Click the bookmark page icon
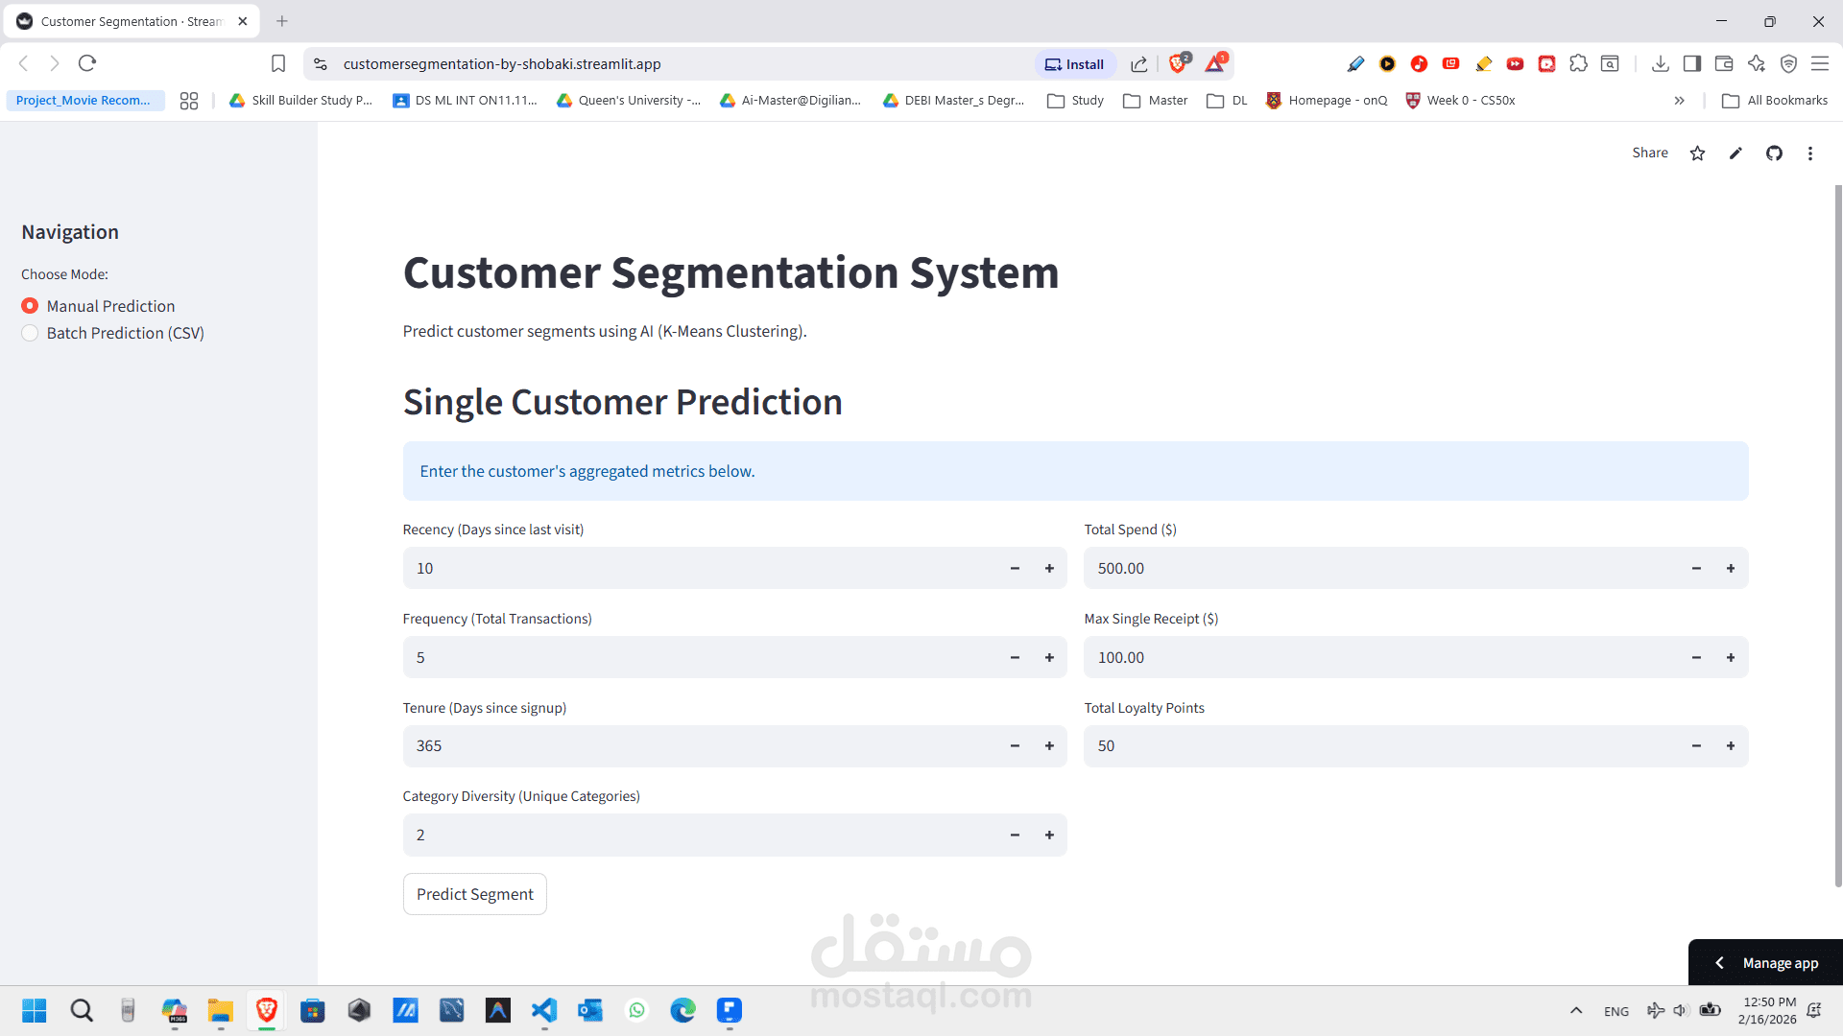This screenshot has height=1036, width=1843. click(x=278, y=64)
